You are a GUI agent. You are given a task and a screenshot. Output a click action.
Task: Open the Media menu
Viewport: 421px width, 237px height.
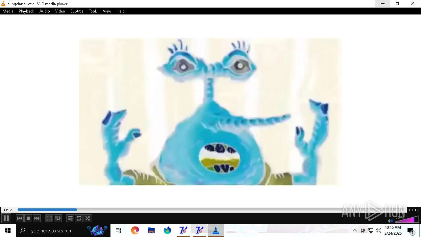(8, 11)
